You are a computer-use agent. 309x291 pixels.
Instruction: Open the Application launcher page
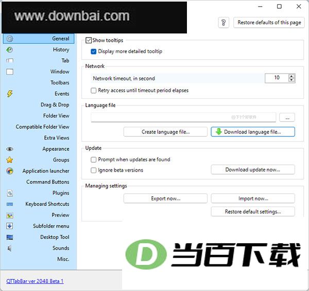[x=39, y=171]
